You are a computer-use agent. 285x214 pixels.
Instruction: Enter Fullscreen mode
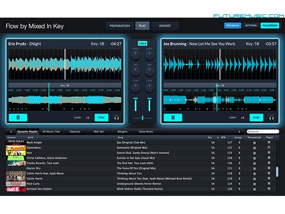click(270, 26)
